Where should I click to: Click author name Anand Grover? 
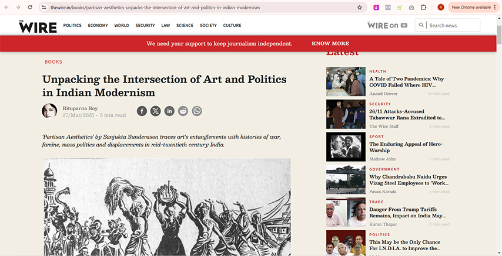(x=383, y=94)
